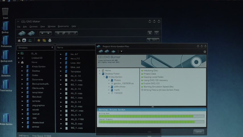Switch to list view icon
This screenshot has height=137, width=243.
tap(58, 33)
